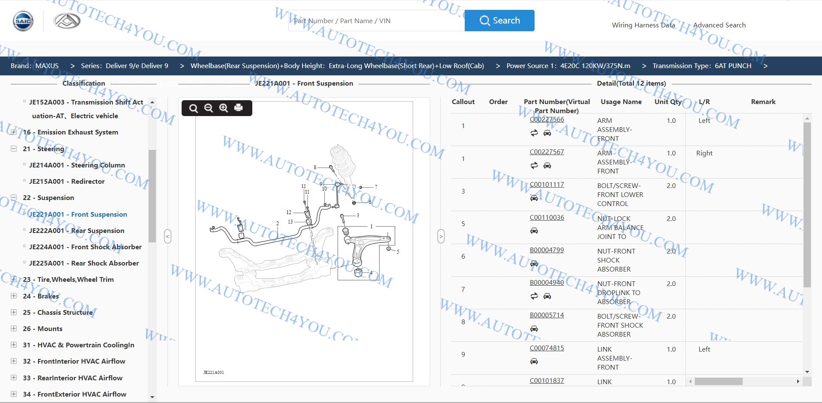Expand the 16 - Emission Exhaust System node
The width and height of the screenshot is (822, 403).
pyautogui.click(x=14, y=132)
